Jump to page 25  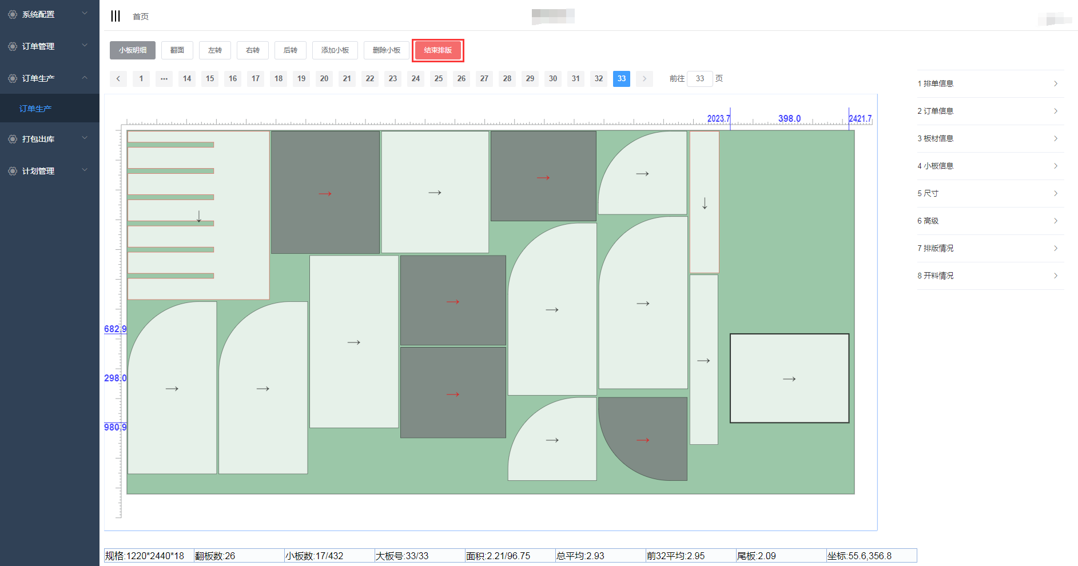point(439,79)
